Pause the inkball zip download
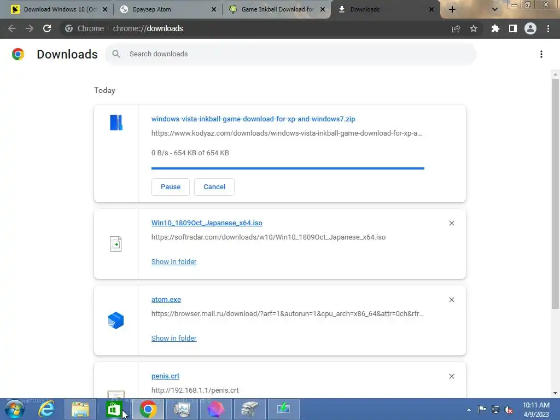Screen dimensions: 560x420 [171, 187]
